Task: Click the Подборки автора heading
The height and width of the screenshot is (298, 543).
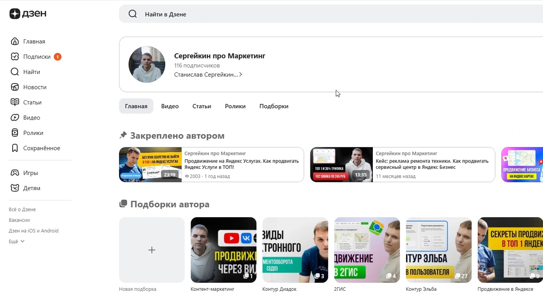Action: tap(170, 204)
